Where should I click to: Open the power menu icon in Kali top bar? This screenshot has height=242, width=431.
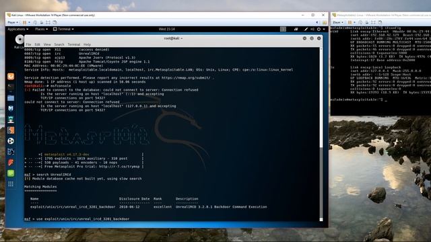[x=319, y=29]
